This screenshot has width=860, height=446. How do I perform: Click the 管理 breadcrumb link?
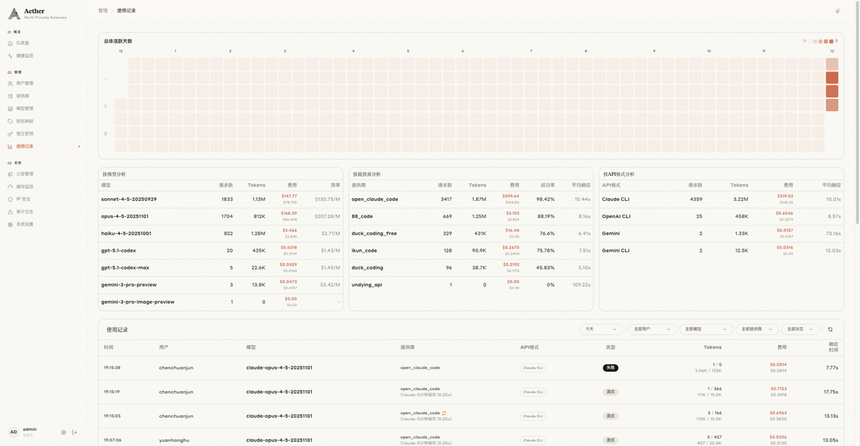pyautogui.click(x=103, y=11)
